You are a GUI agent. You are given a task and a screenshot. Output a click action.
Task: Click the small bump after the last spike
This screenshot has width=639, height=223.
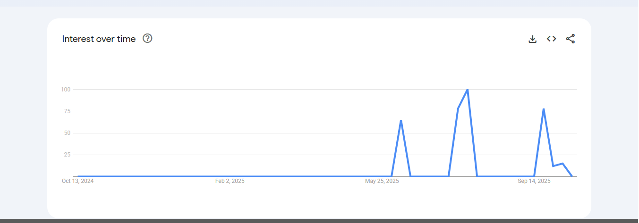pos(562,164)
